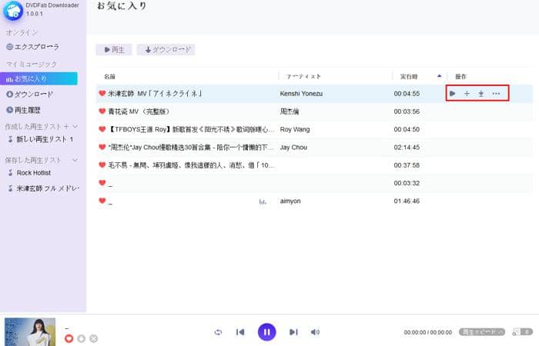Click the plus icon in the highlighted row
The height and width of the screenshot is (346, 539).
coord(467,94)
